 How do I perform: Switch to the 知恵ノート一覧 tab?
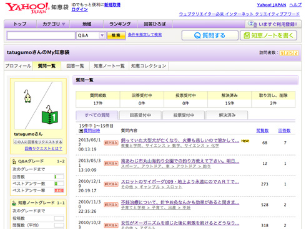tap(109, 66)
